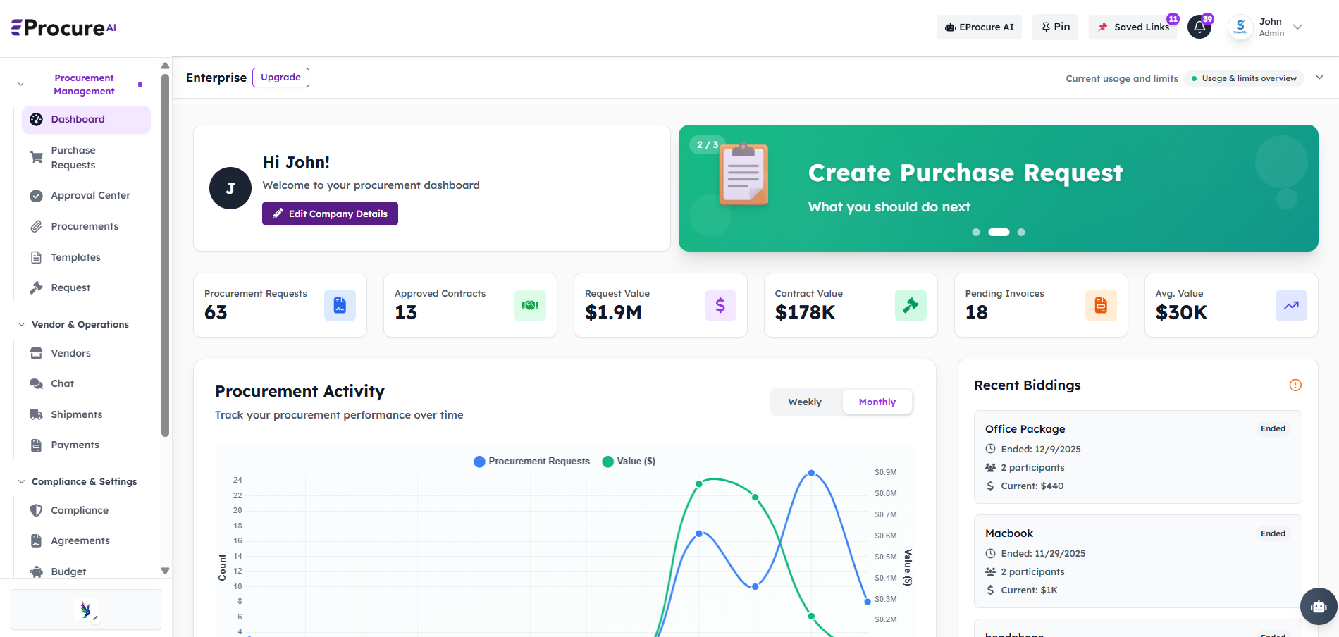1339x637 pixels.
Task: Click the Upgrade button next to Enterprise
Action: tap(280, 78)
